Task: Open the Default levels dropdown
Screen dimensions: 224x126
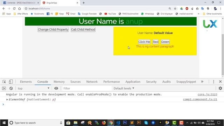Action: 124,89
